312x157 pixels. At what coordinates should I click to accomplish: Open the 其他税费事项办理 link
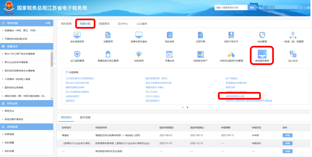pos(235,96)
